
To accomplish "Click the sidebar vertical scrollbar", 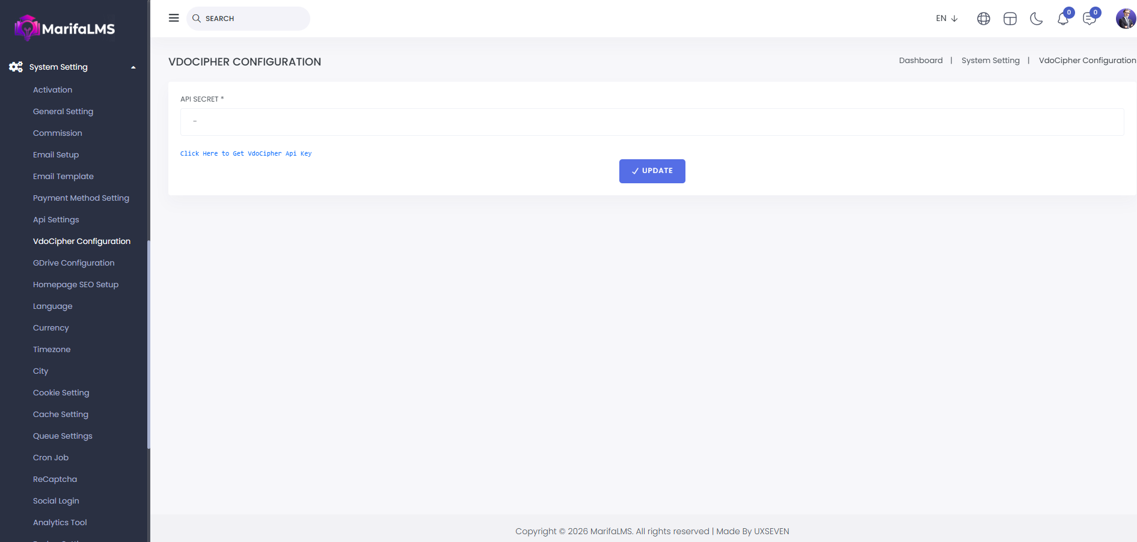I will pyautogui.click(x=149, y=344).
